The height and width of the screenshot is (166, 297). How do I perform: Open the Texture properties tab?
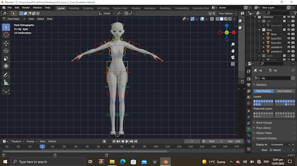[x=249, y=149]
